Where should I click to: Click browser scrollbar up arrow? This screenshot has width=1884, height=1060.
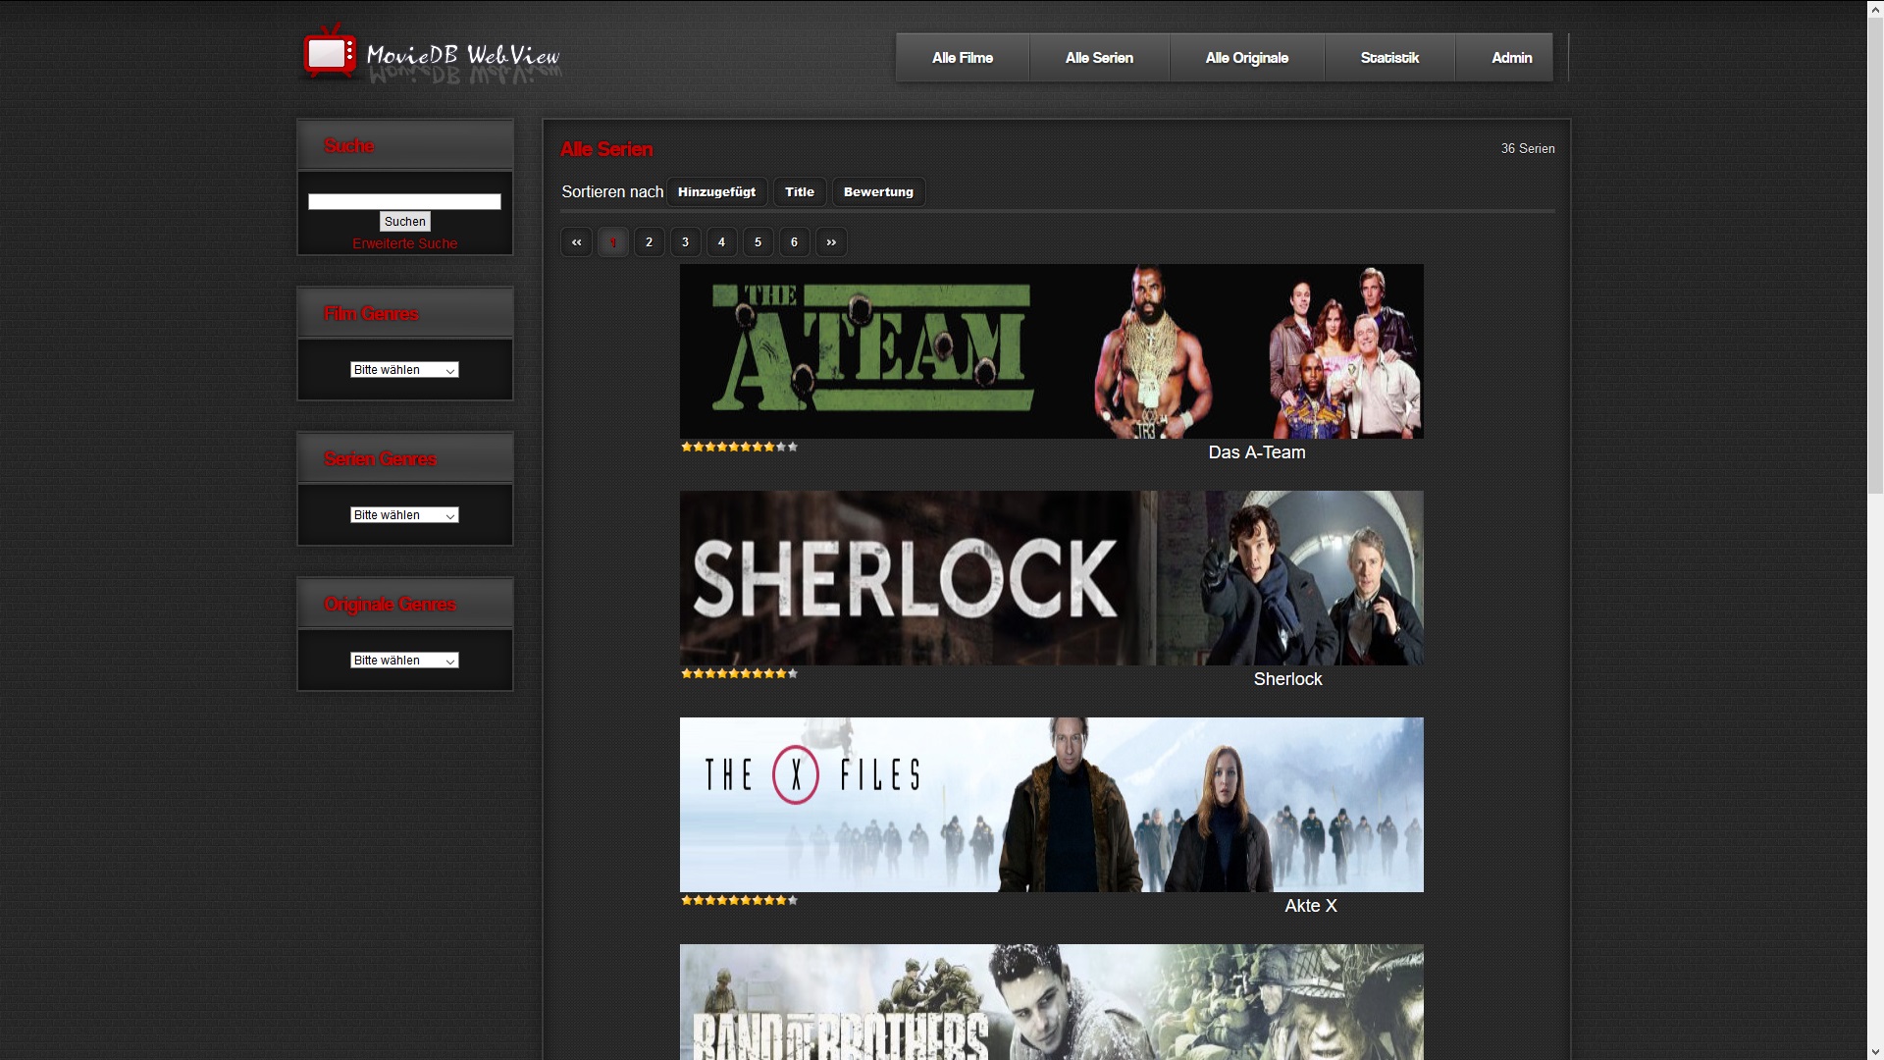click(x=1875, y=8)
